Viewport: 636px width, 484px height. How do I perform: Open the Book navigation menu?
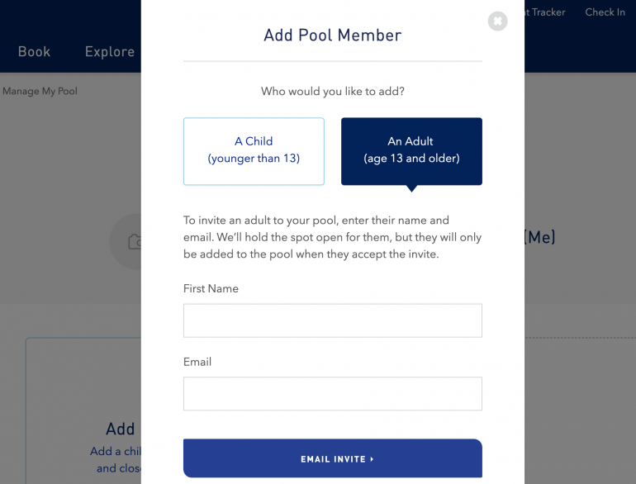pos(35,51)
